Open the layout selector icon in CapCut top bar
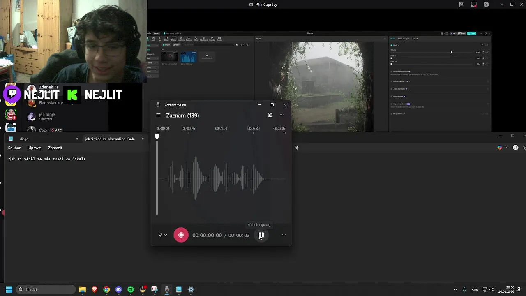Viewport: 526px width, 296px height. click(442, 33)
